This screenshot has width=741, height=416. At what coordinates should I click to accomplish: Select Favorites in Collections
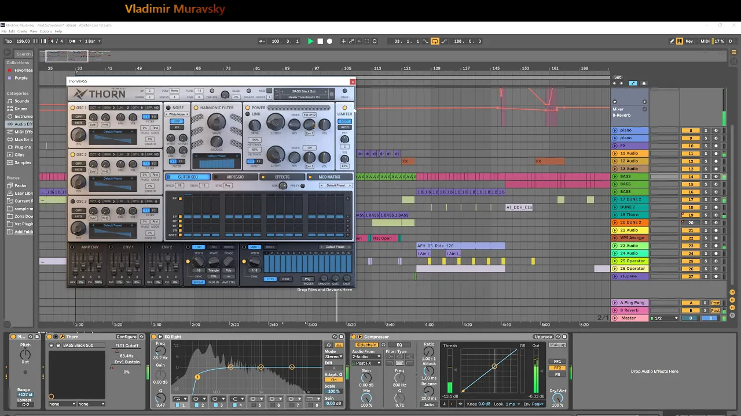(x=23, y=70)
